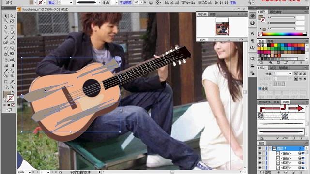The height and width of the screenshot is (174, 310).
Task: Select the Line Segment tool
Action: (6, 32)
